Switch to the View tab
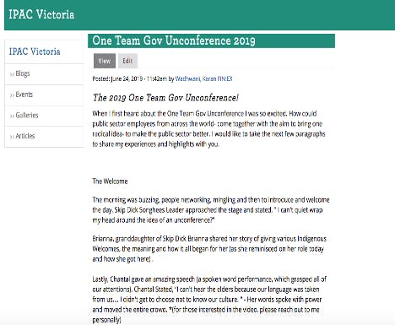The height and width of the screenshot is (325, 395). click(x=105, y=61)
